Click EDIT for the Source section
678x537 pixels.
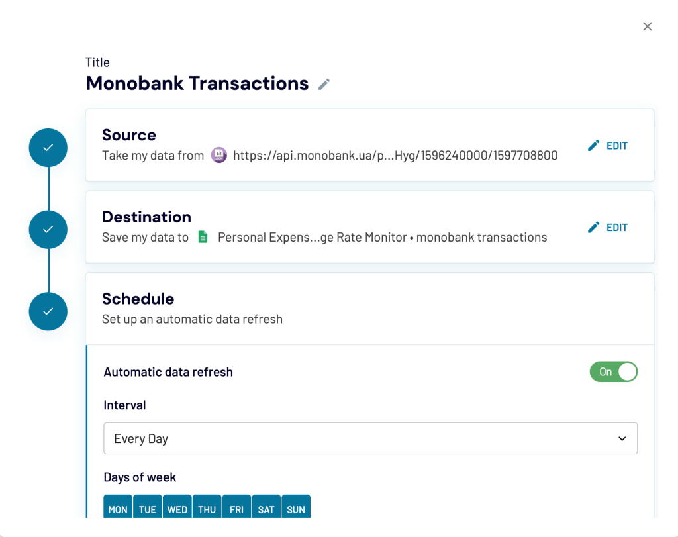click(616, 145)
